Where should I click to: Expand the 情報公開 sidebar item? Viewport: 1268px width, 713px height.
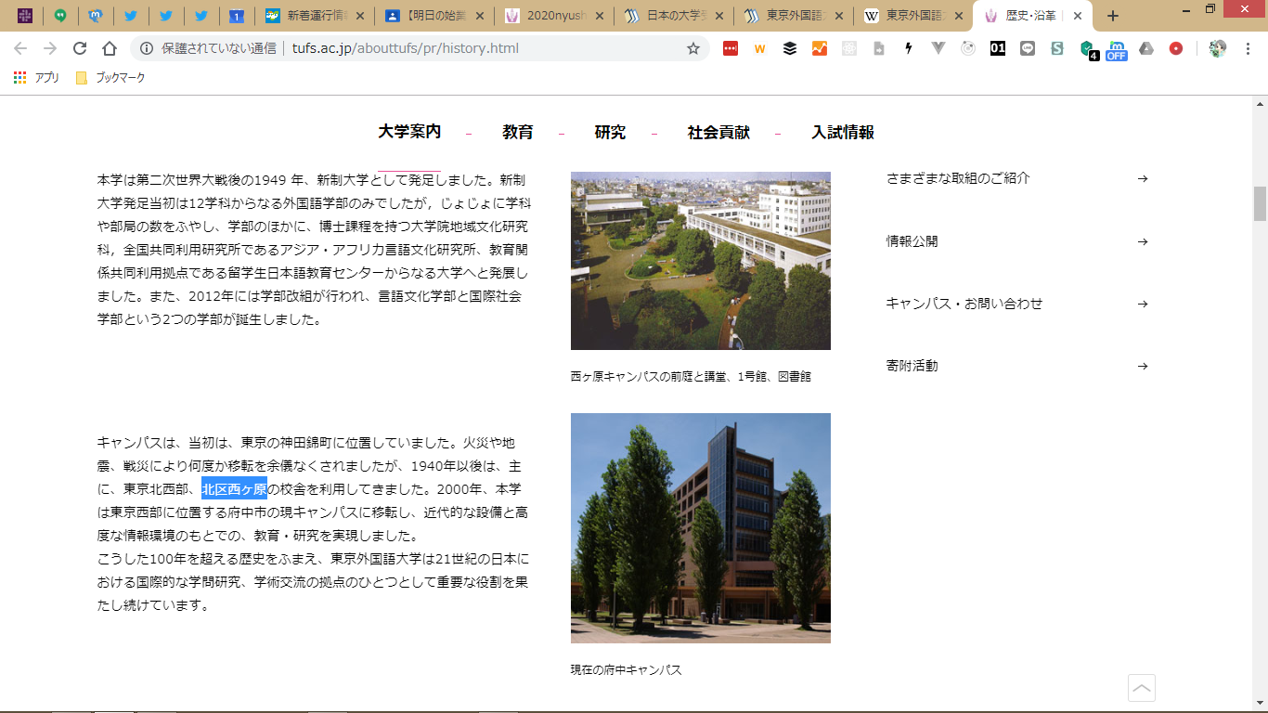(1016, 241)
